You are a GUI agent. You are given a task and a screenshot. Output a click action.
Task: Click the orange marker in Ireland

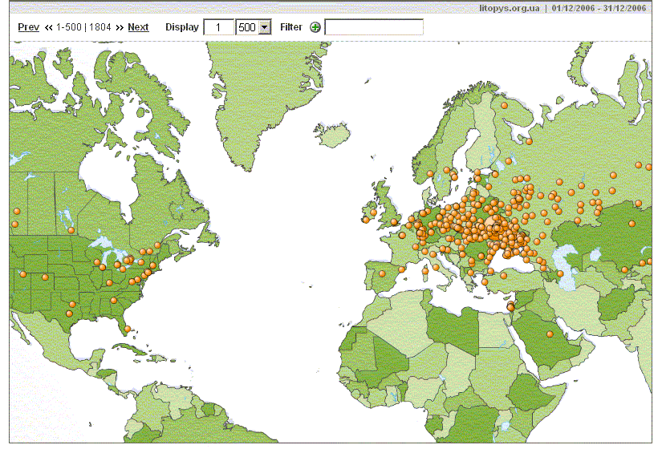[x=366, y=220]
